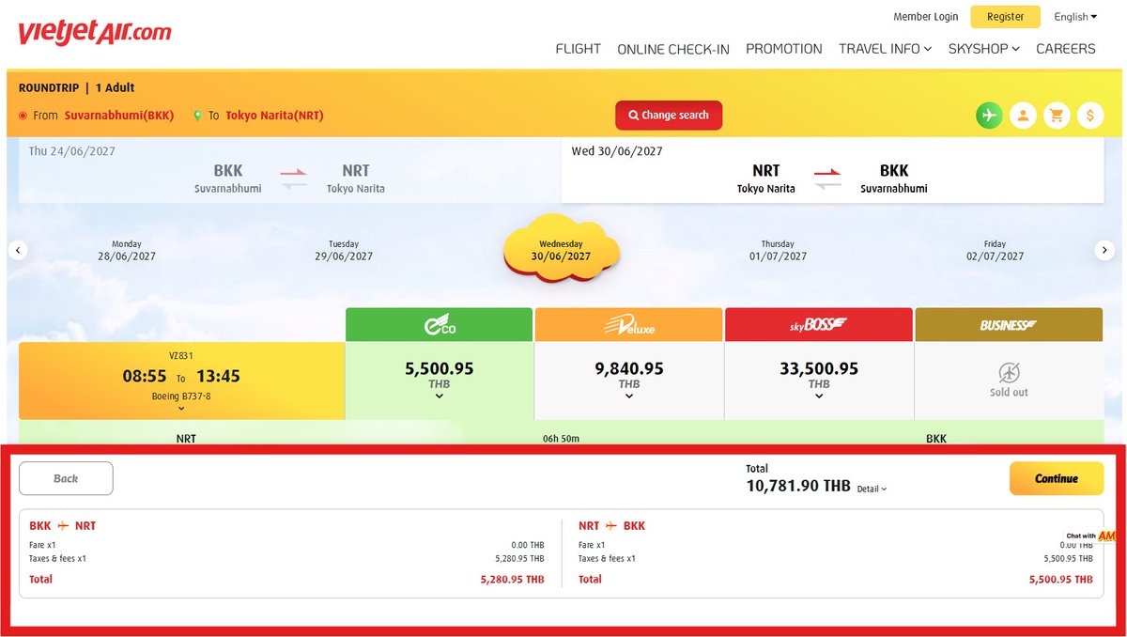The image size is (1127, 637).
Task: Click the 06h 50m flight duration
Action: pos(561,439)
